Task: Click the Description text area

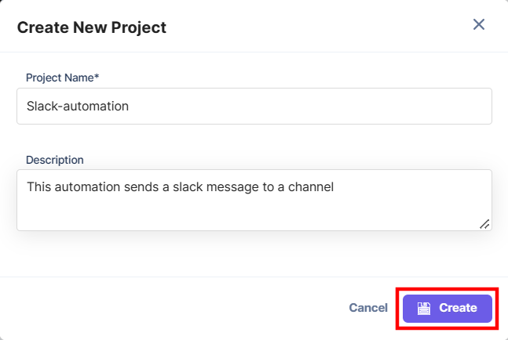Action: (x=254, y=200)
